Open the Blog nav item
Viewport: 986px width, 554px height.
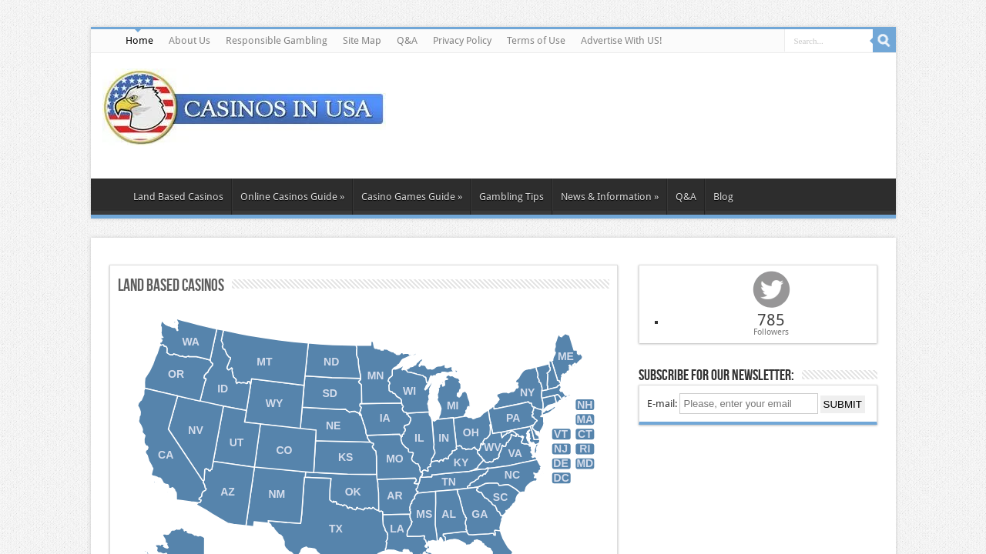click(723, 197)
